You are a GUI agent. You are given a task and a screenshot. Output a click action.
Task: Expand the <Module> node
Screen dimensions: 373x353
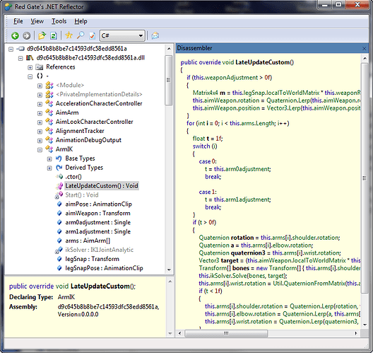(x=40, y=86)
